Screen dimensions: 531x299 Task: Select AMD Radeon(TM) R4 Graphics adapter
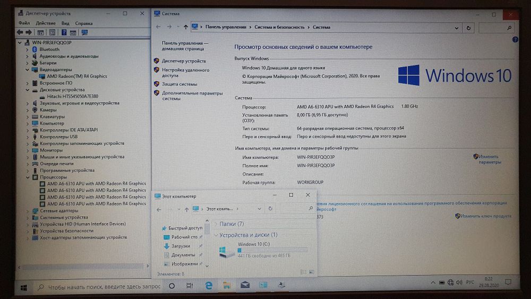coord(77,76)
